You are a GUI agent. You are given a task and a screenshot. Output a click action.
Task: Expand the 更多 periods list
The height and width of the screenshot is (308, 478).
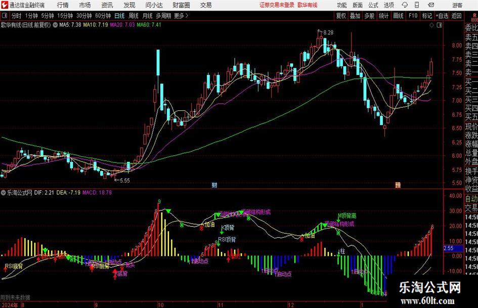click(x=182, y=16)
